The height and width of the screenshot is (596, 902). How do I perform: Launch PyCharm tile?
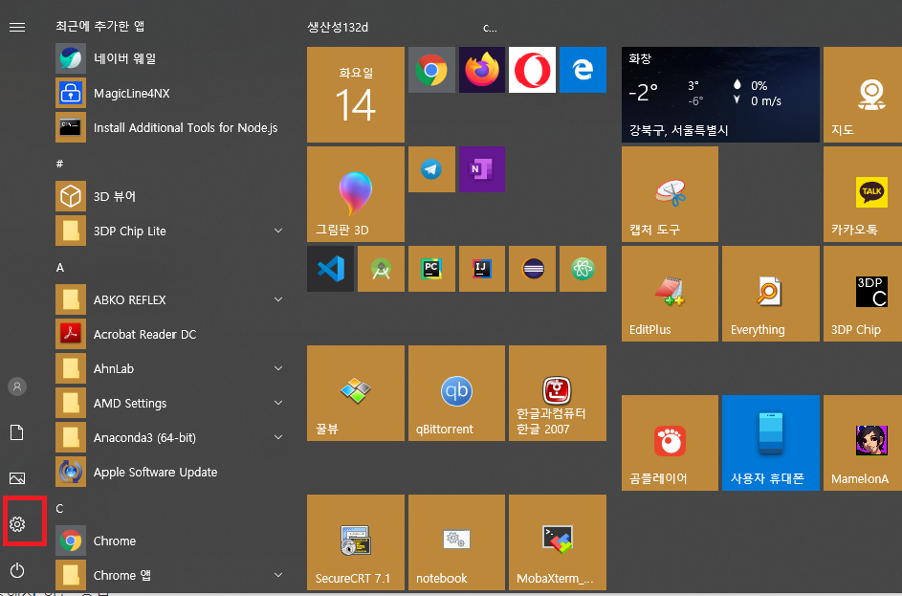(431, 269)
